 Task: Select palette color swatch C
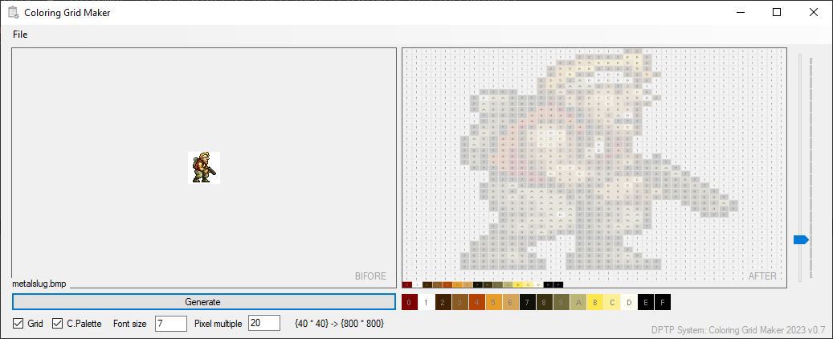[x=612, y=302]
